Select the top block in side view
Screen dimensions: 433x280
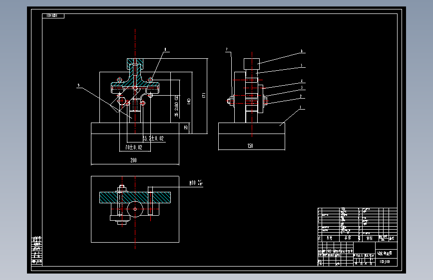pyautogui.click(x=252, y=64)
